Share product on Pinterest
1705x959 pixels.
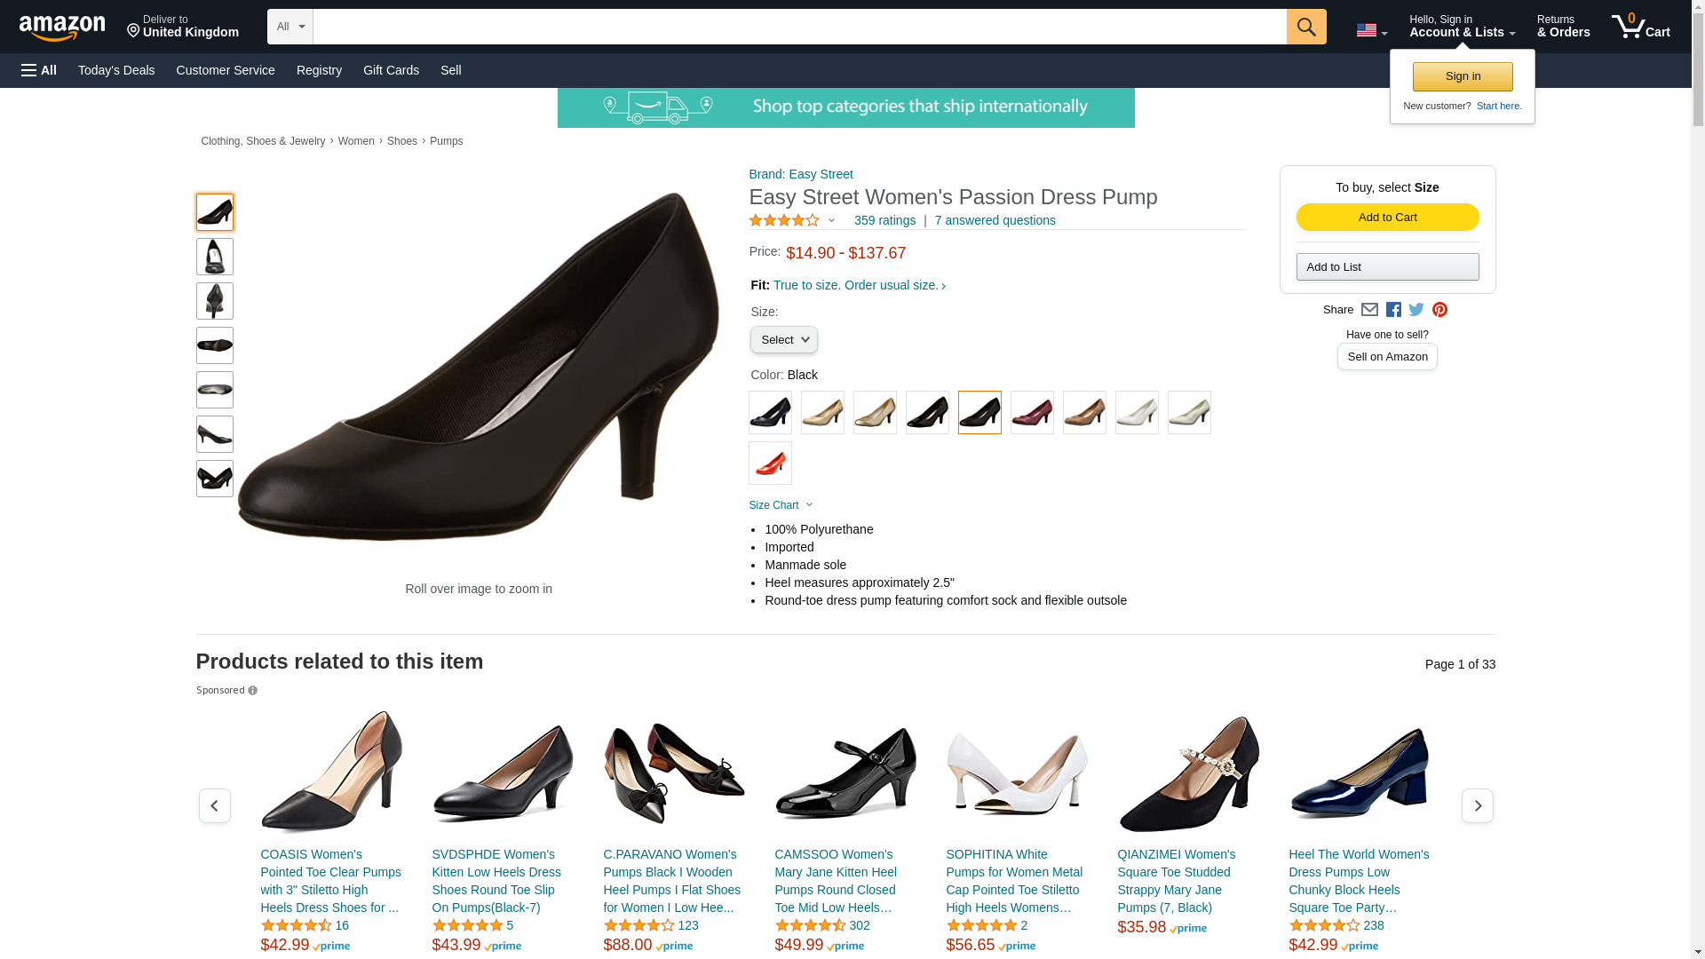click(x=1439, y=310)
